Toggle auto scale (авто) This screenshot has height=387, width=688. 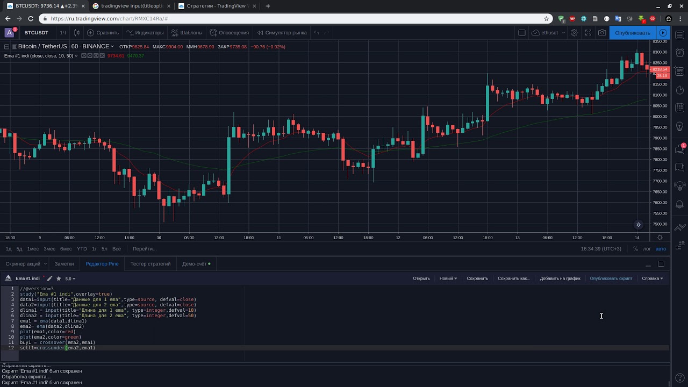(661, 249)
